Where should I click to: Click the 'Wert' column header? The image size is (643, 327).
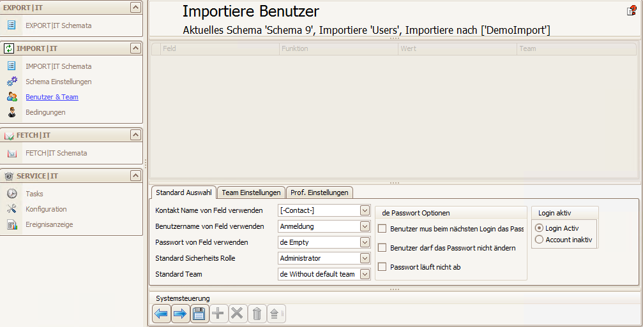(x=458, y=48)
